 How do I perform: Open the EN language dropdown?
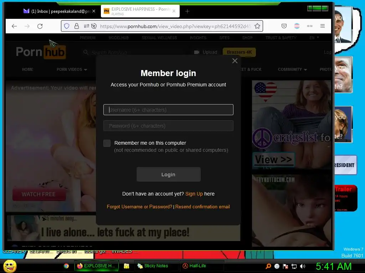[314, 38]
